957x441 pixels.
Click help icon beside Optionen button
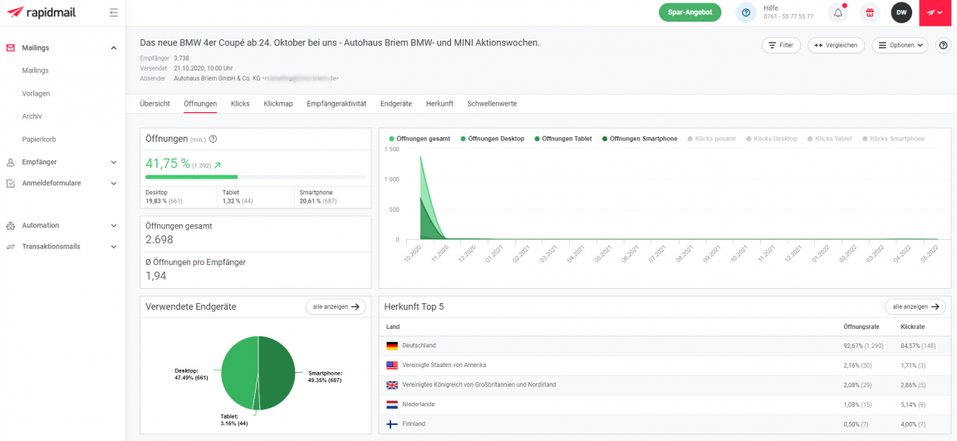943,46
